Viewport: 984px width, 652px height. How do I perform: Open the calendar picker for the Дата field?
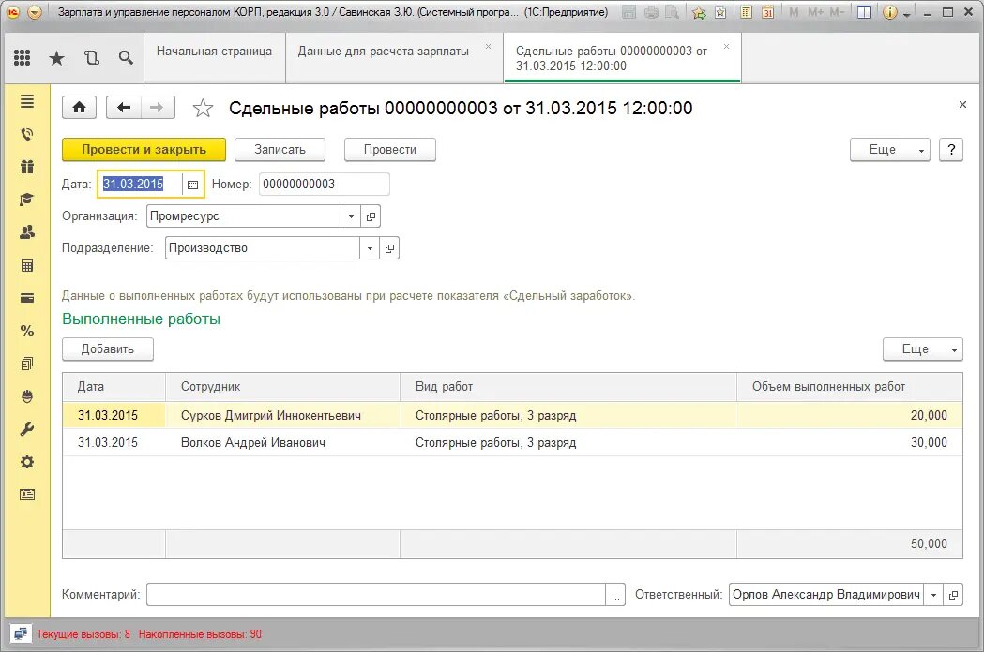[x=192, y=185]
